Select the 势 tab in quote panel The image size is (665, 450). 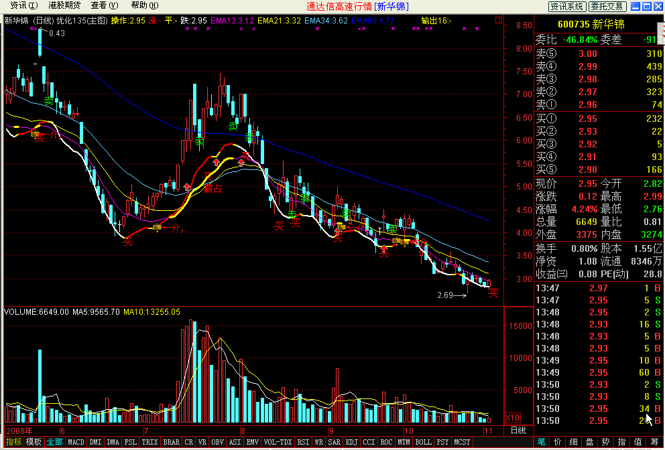click(605, 442)
